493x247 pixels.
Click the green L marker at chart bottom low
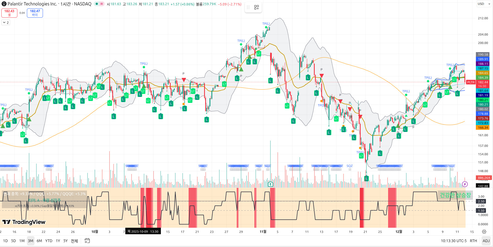[366, 179]
